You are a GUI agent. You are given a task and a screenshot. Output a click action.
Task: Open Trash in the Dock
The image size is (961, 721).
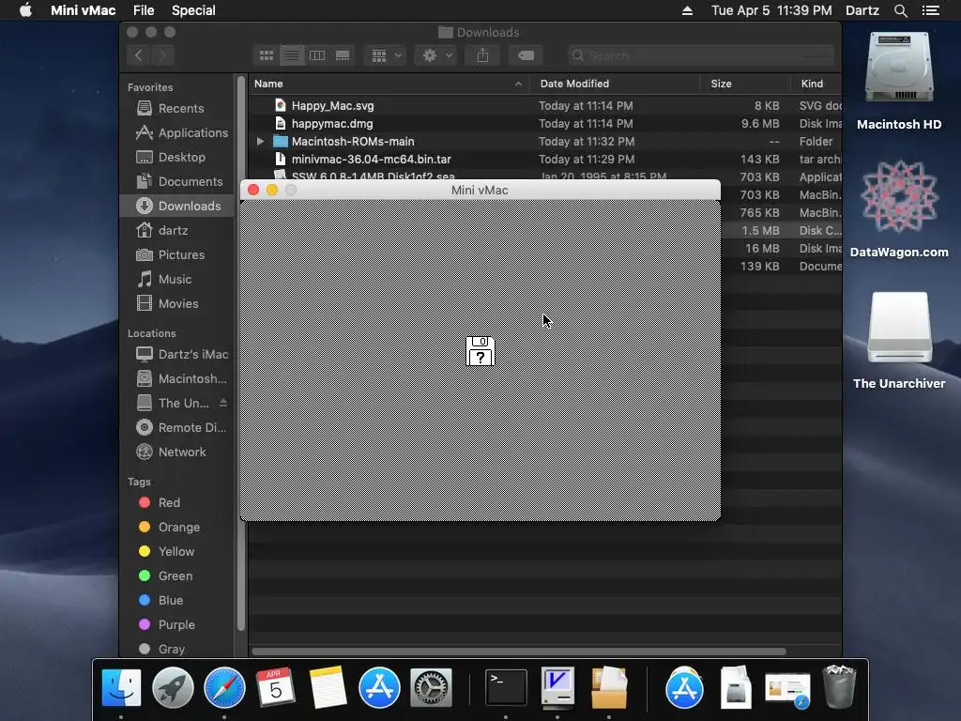click(x=839, y=687)
